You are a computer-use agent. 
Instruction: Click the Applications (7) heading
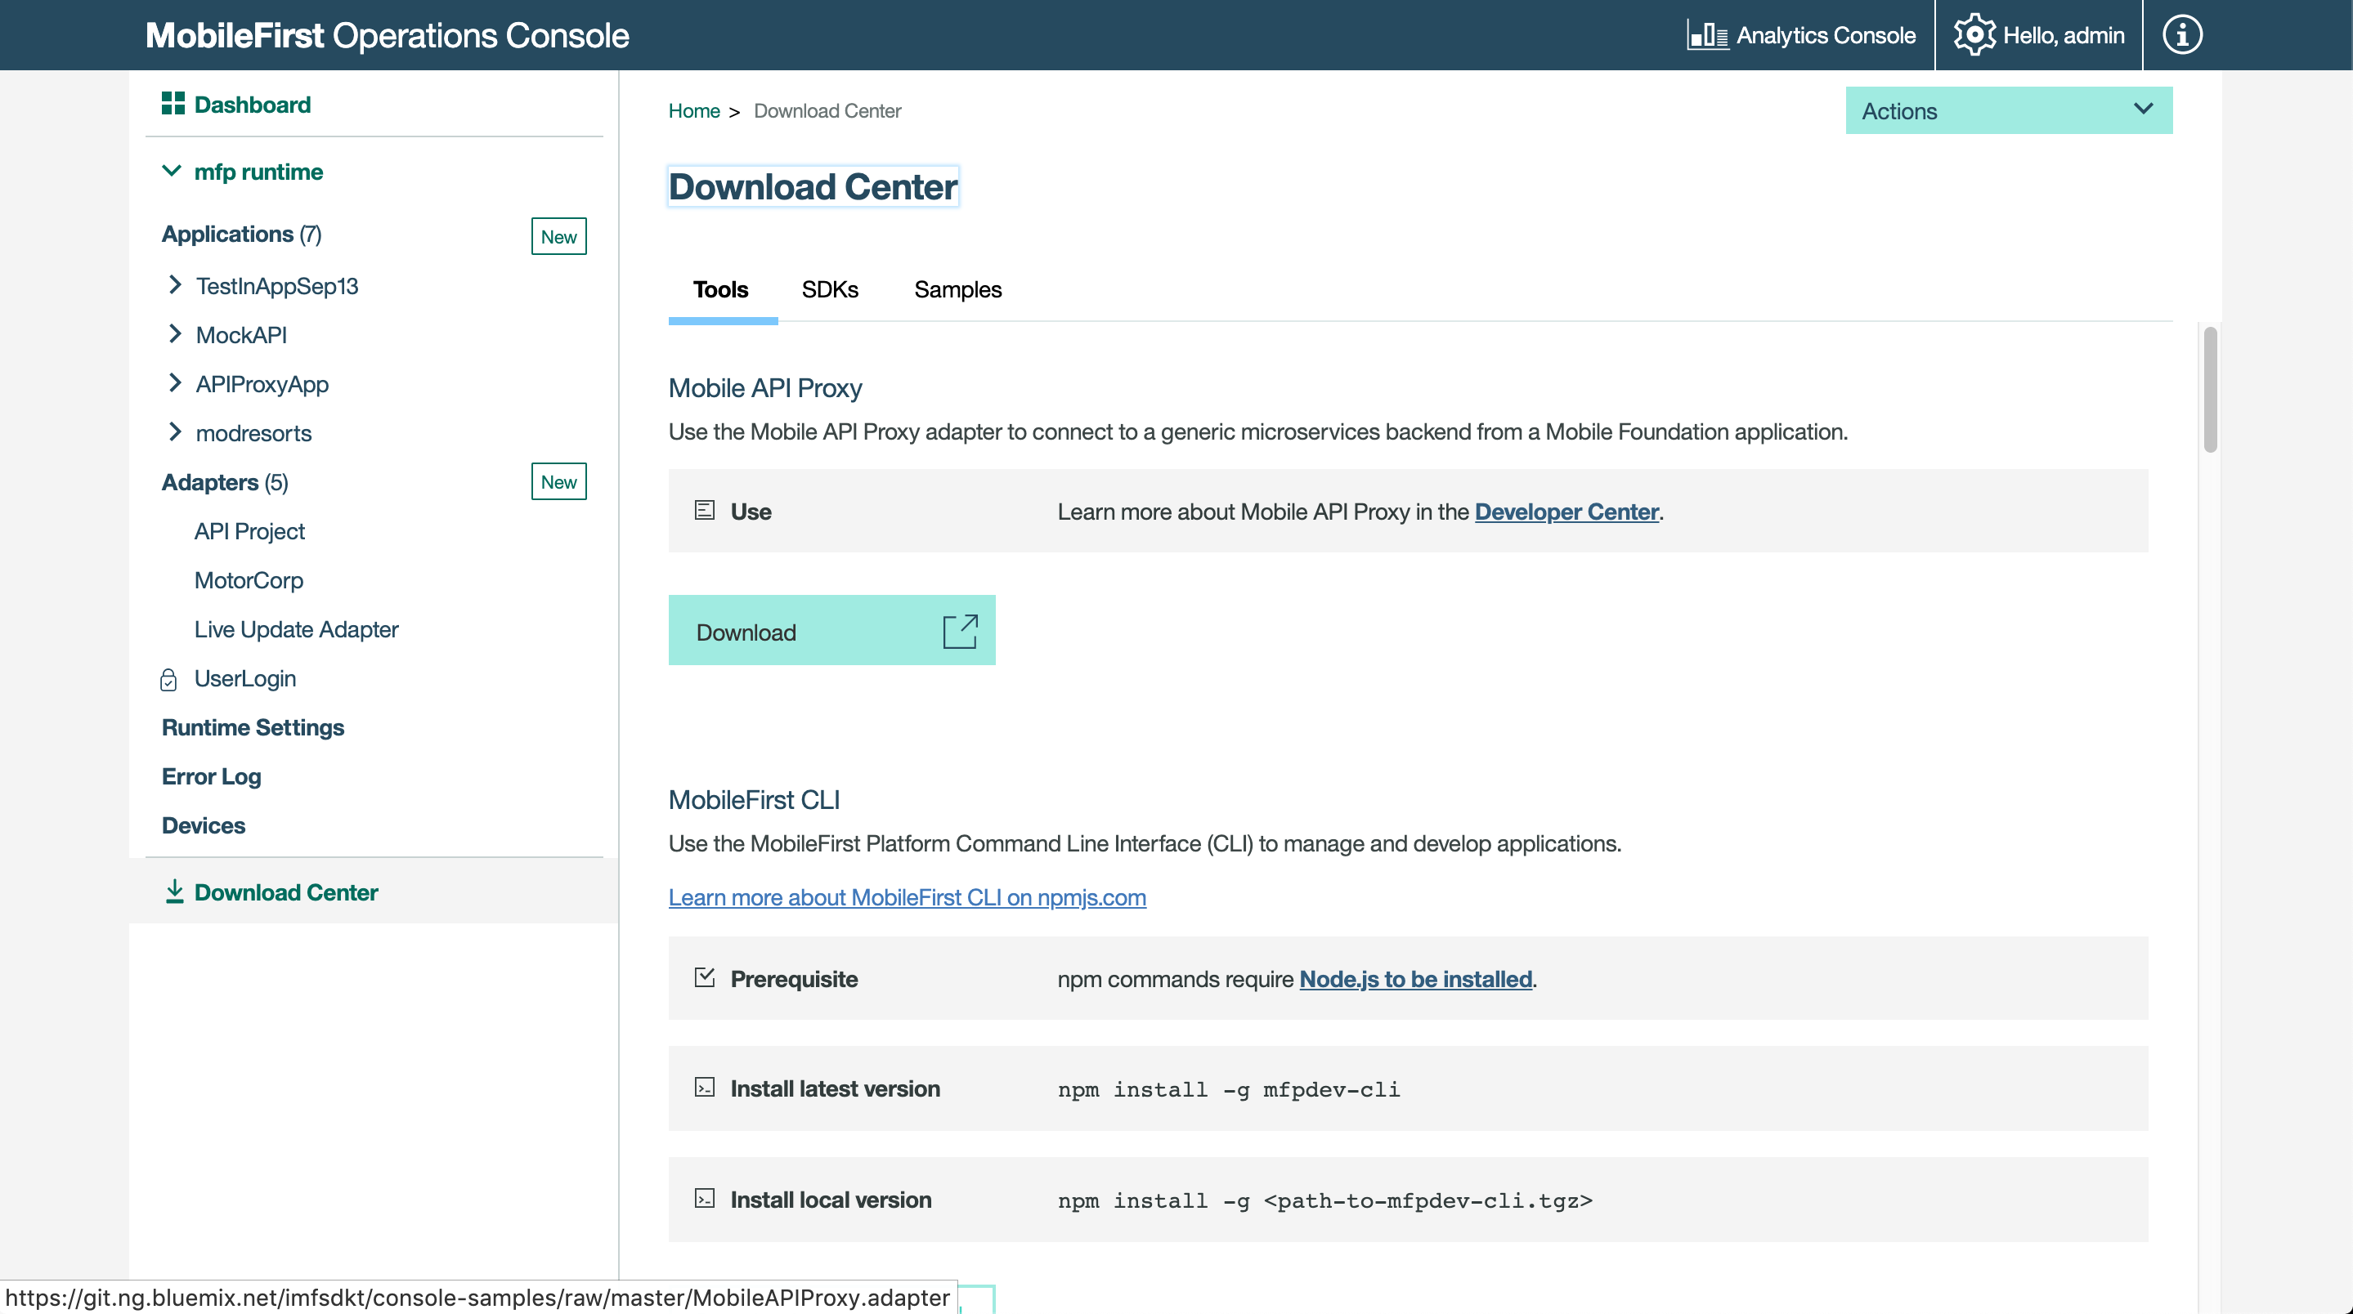[241, 235]
